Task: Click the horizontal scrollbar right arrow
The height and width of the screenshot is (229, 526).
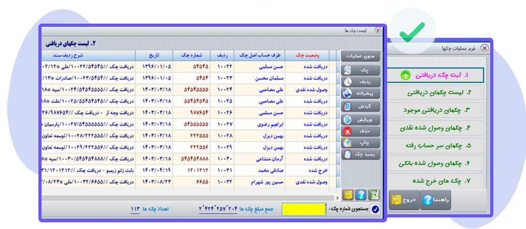Action: pos(337,197)
